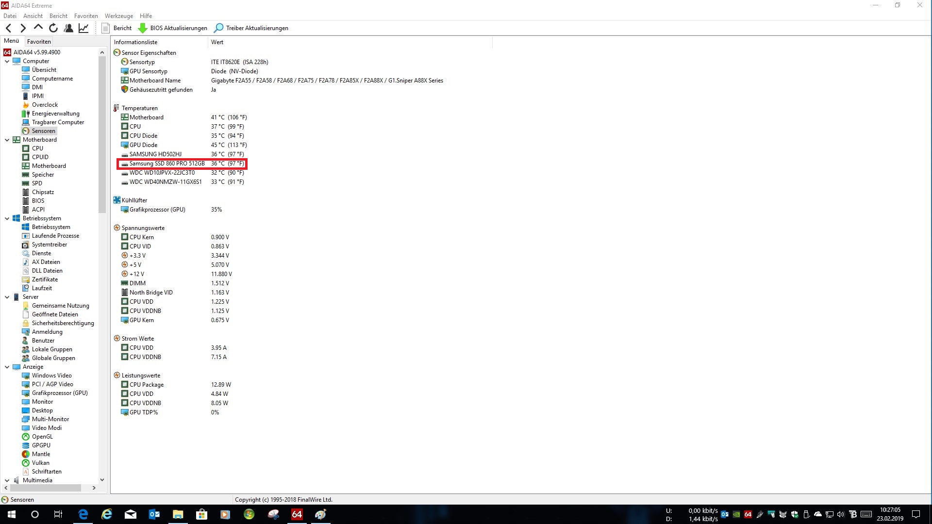
Task: Collapse the Server tree node
Action: (7, 297)
